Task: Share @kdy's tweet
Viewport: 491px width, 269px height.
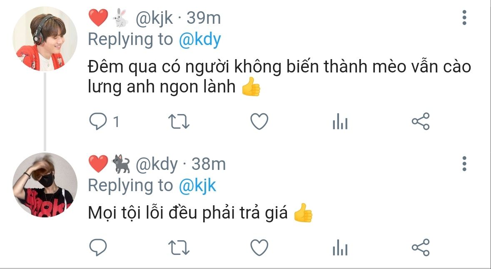Action: (x=421, y=247)
